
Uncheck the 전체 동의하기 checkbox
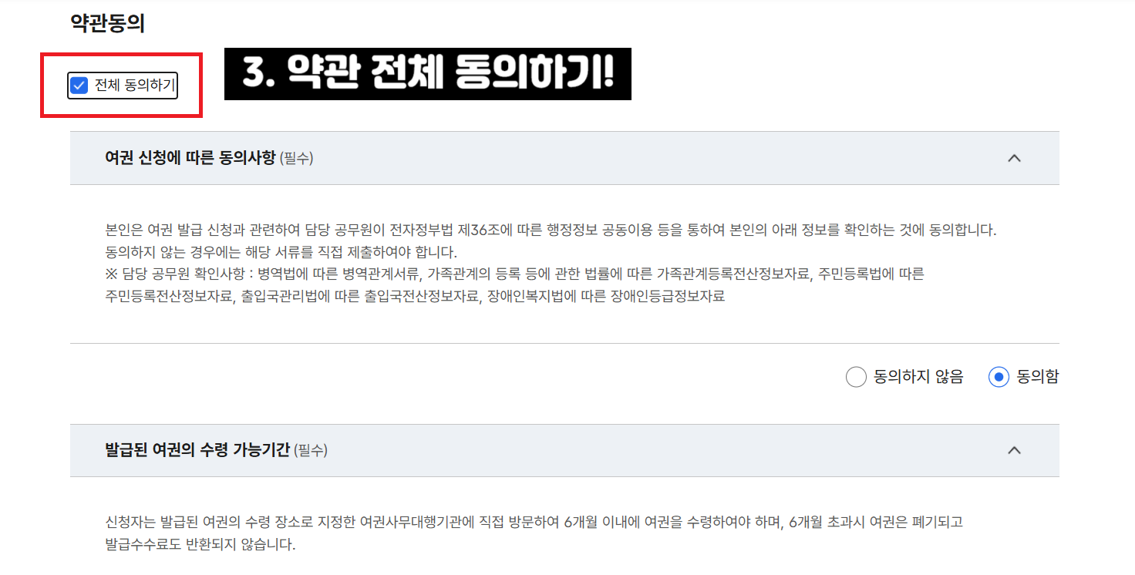(x=79, y=86)
